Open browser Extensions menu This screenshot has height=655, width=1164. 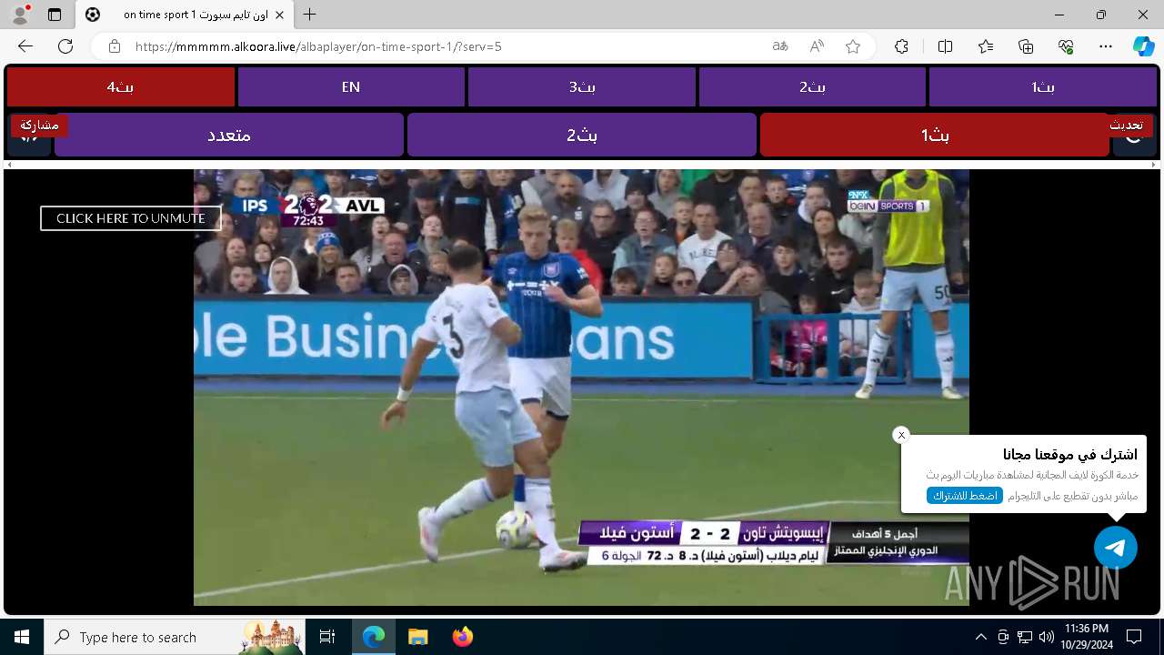(901, 46)
